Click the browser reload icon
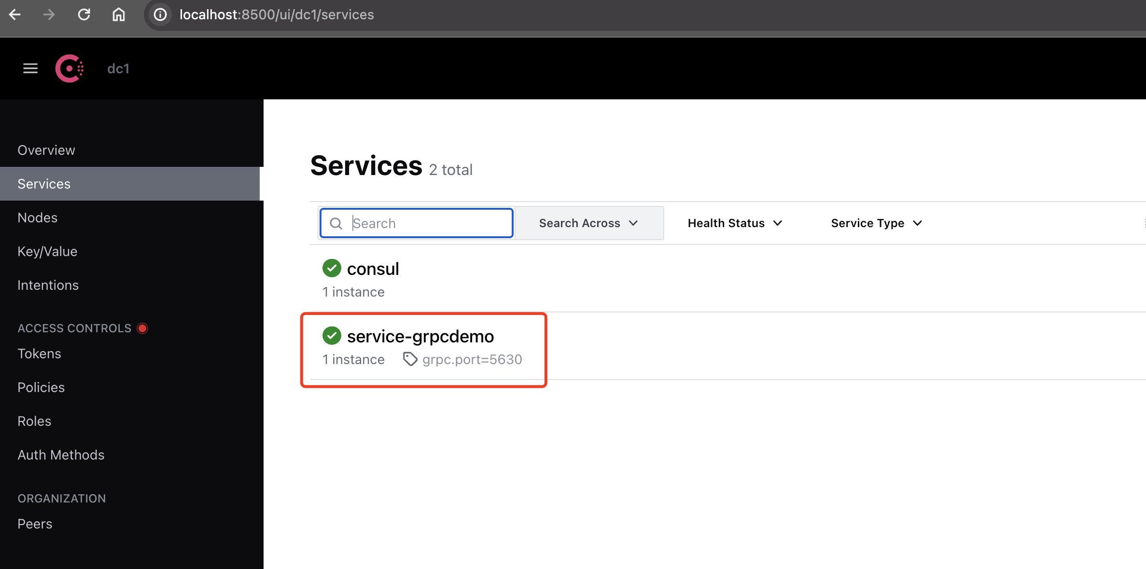This screenshot has width=1146, height=569. tap(84, 14)
